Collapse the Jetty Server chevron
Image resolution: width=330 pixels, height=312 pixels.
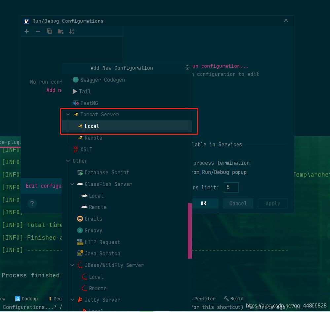click(72, 300)
